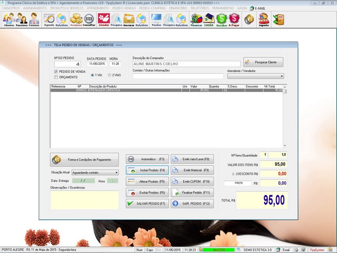Open the Suporte toolbar icon
Viewport: 337px width, 253px height.
click(x=264, y=19)
